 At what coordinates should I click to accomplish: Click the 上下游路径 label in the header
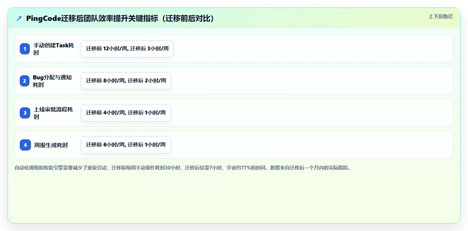tap(440, 16)
